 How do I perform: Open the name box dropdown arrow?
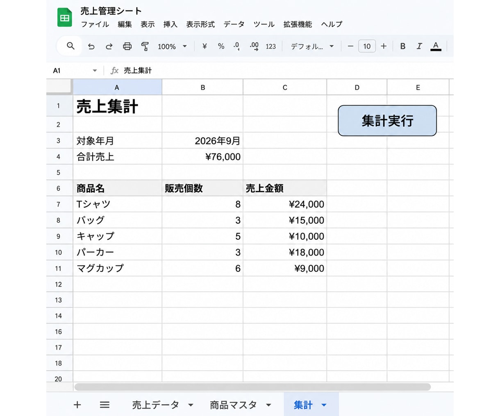[95, 70]
